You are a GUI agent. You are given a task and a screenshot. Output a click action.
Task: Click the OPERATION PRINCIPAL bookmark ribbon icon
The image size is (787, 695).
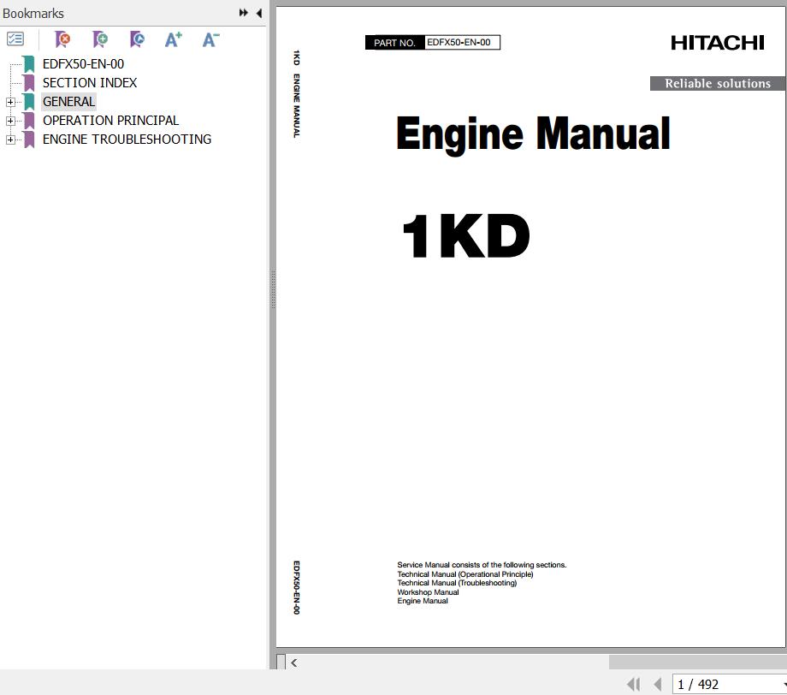29,121
